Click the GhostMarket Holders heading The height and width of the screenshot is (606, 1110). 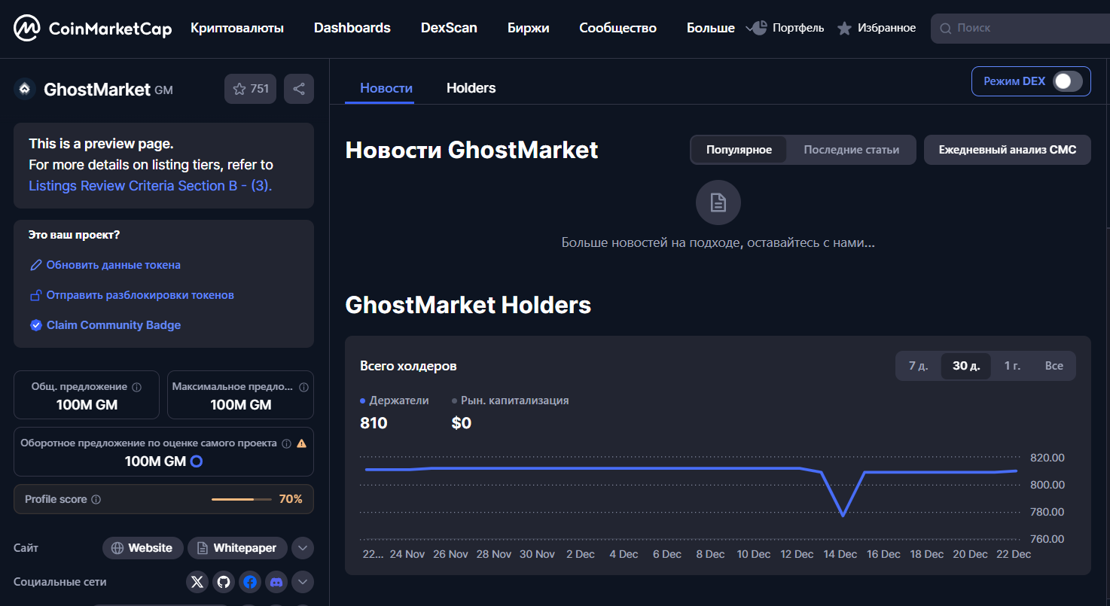(468, 305)
